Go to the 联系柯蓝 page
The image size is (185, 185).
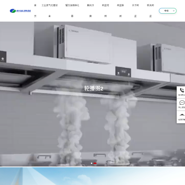(150, 10)
